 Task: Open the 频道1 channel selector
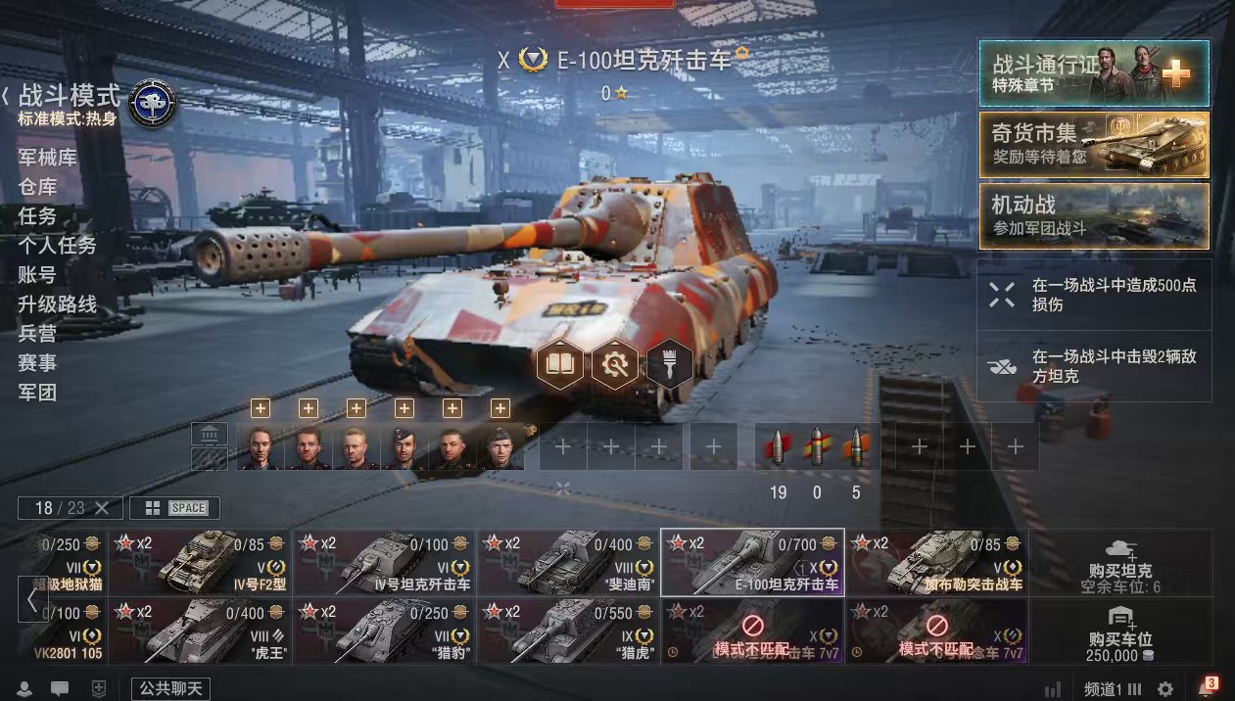(1112, 689)
